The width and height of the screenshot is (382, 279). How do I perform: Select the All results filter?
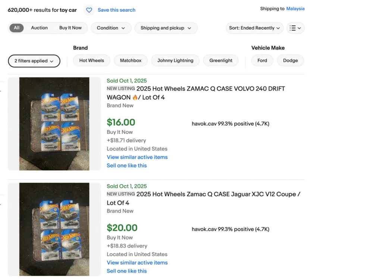click(16, 28)
